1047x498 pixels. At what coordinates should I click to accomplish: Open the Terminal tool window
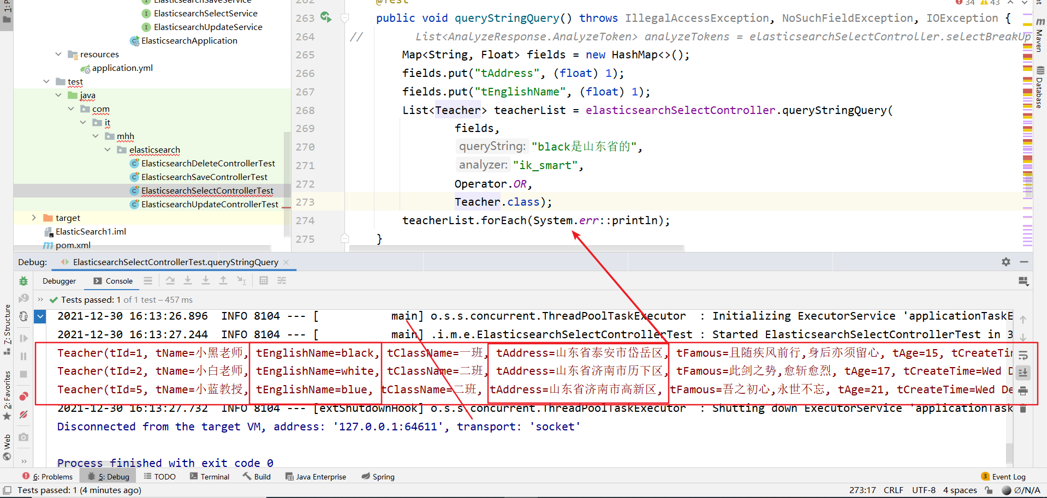210,476
